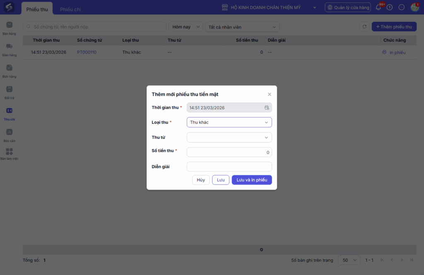The width and height of the screenshot is (424, 275).
Task: Open the Giao hàng sidebar section
Action: [x=9, y=50]
